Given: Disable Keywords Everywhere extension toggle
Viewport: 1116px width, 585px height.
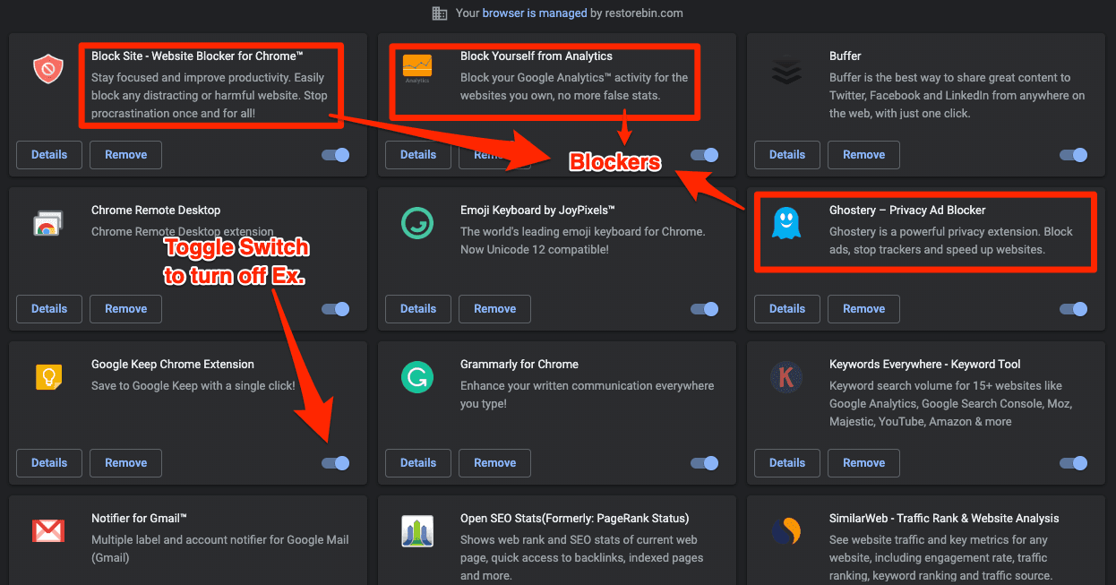Looking at the screenshot, I should click(1074, 463).
